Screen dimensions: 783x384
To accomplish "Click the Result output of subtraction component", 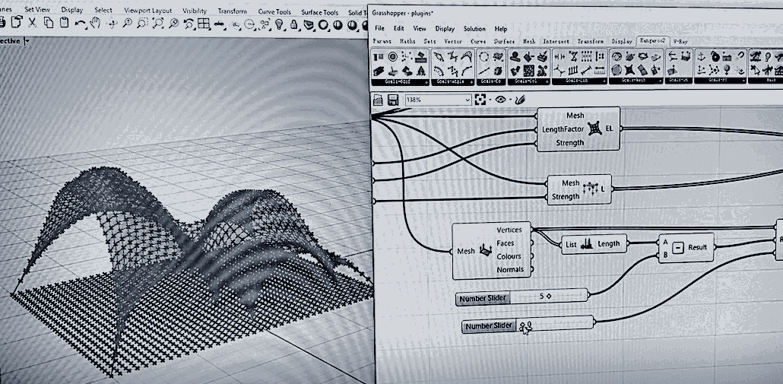I will tap(697, 247).
